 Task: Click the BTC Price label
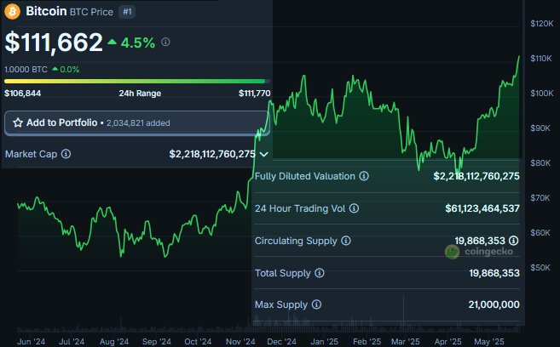[91, 12]
